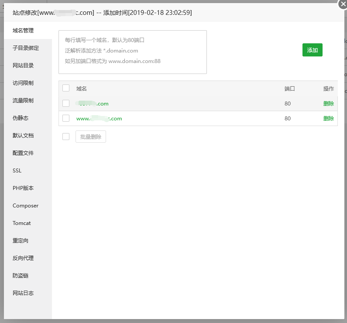Open 默认文档 settings
The height and width of the screenshot is (323, 347).
click(x=23, y=136)
